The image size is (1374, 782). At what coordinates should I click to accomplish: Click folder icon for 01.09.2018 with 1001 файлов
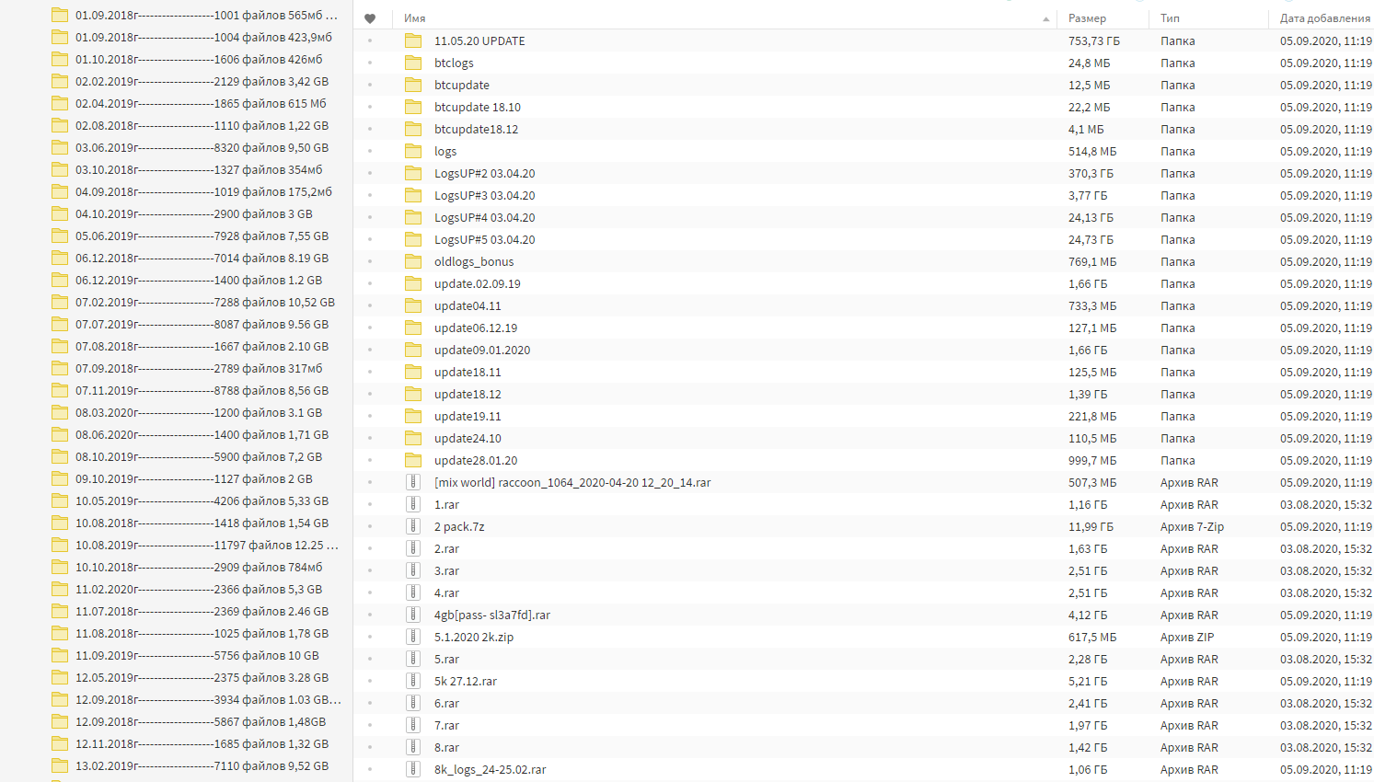click(60, 15)
